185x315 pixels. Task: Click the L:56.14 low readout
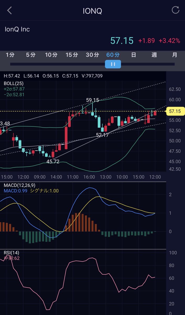tap(31, 76)
